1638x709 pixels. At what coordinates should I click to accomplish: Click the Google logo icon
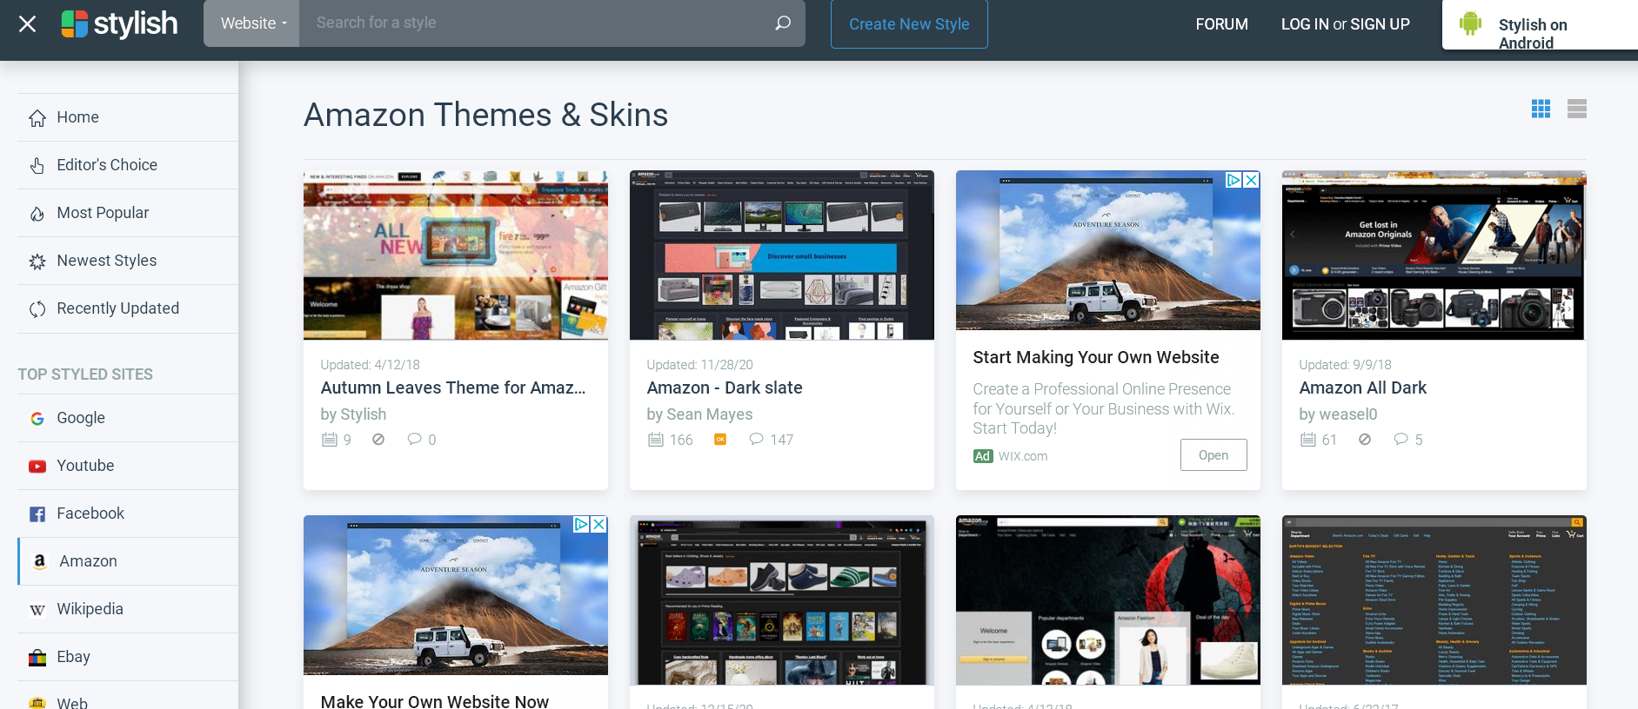pos(37,419)
